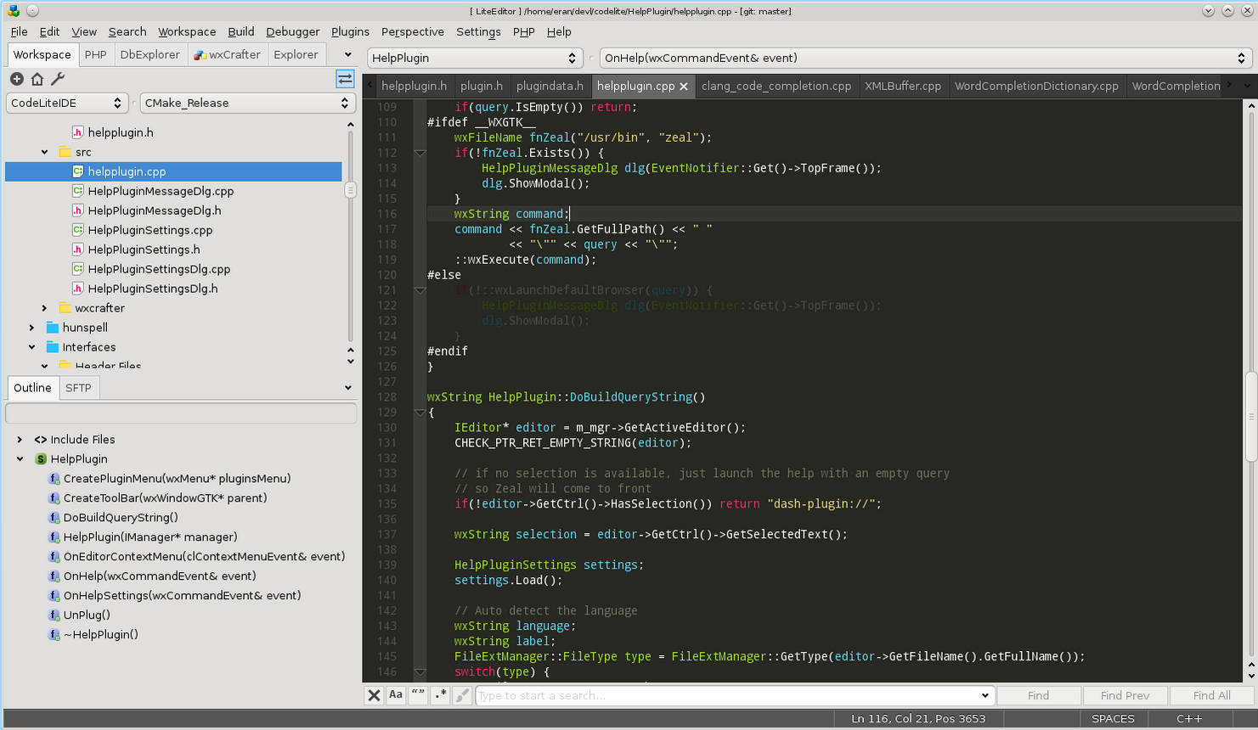Expand Include Files in Outline
Screen dimensions: 1258x730
[20, 440]
